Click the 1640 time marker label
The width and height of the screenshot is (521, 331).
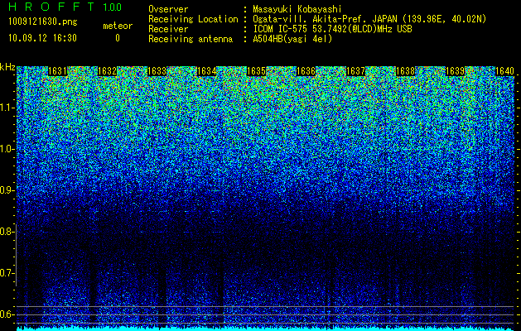coord(505,71)
